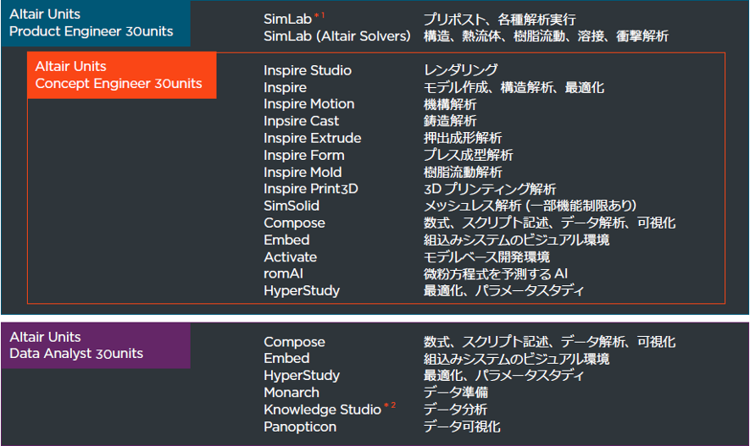The height and width of the screenshot is (446, 750).
Task: Select 'Inspire Print3D' product name
Action: point(310,189)
